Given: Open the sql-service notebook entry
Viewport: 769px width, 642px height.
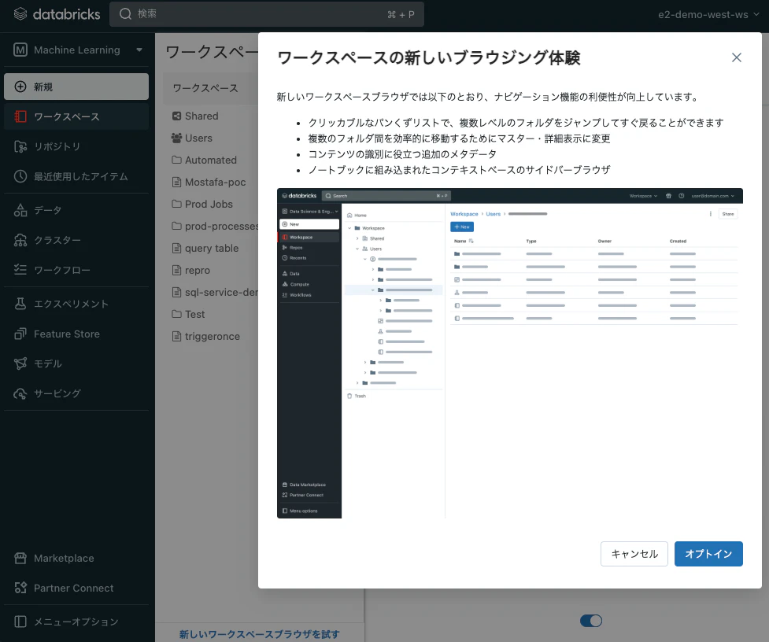Looking at the screenshot, I should click(x=215, y=293).
